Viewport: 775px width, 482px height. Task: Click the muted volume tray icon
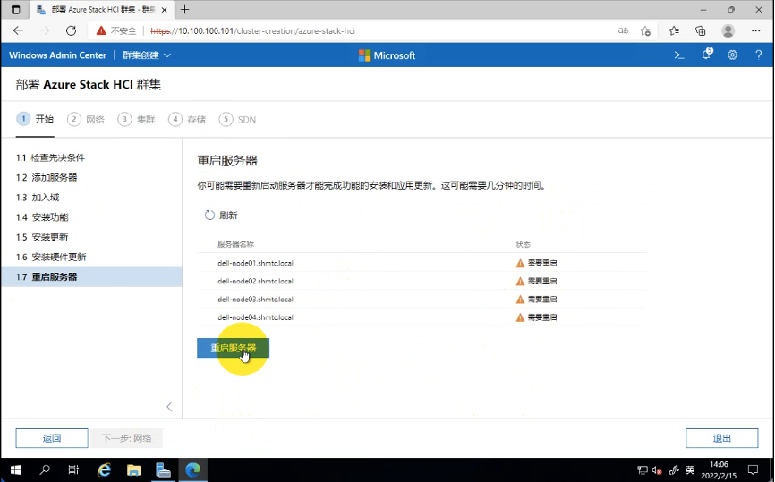pyautogui.click(x=658, y=470)
